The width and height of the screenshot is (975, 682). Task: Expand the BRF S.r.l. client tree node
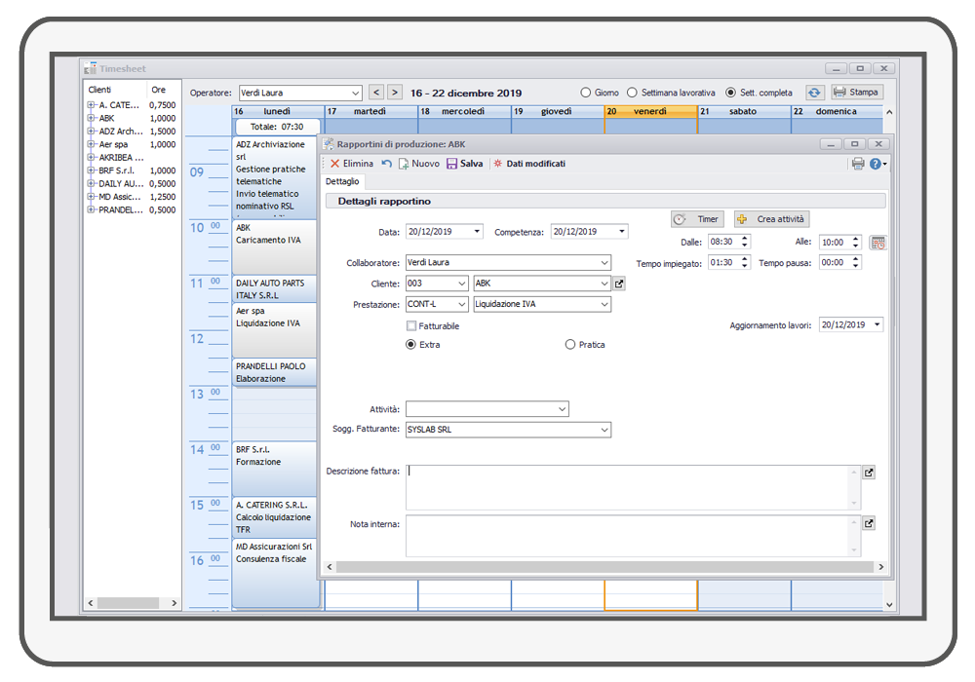91,170
